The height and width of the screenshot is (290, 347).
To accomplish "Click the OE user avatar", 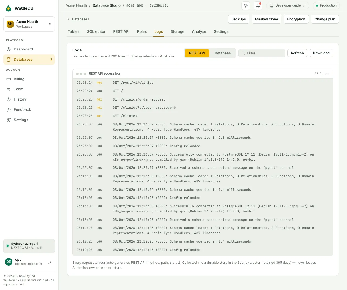I will pos(9,262).
